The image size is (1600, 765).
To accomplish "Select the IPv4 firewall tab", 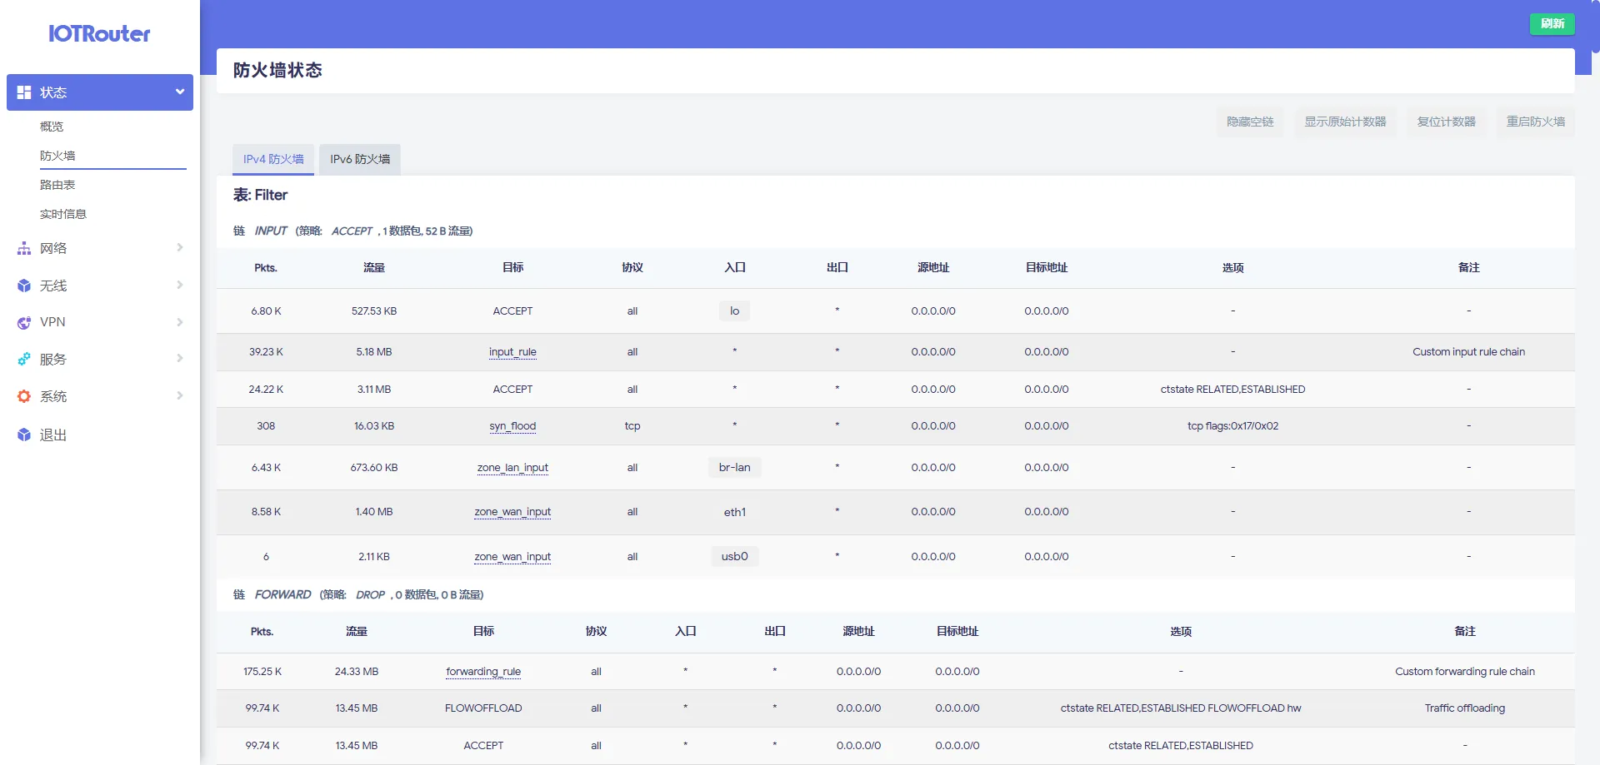I will pyautogui.click(x=273, y=159).
